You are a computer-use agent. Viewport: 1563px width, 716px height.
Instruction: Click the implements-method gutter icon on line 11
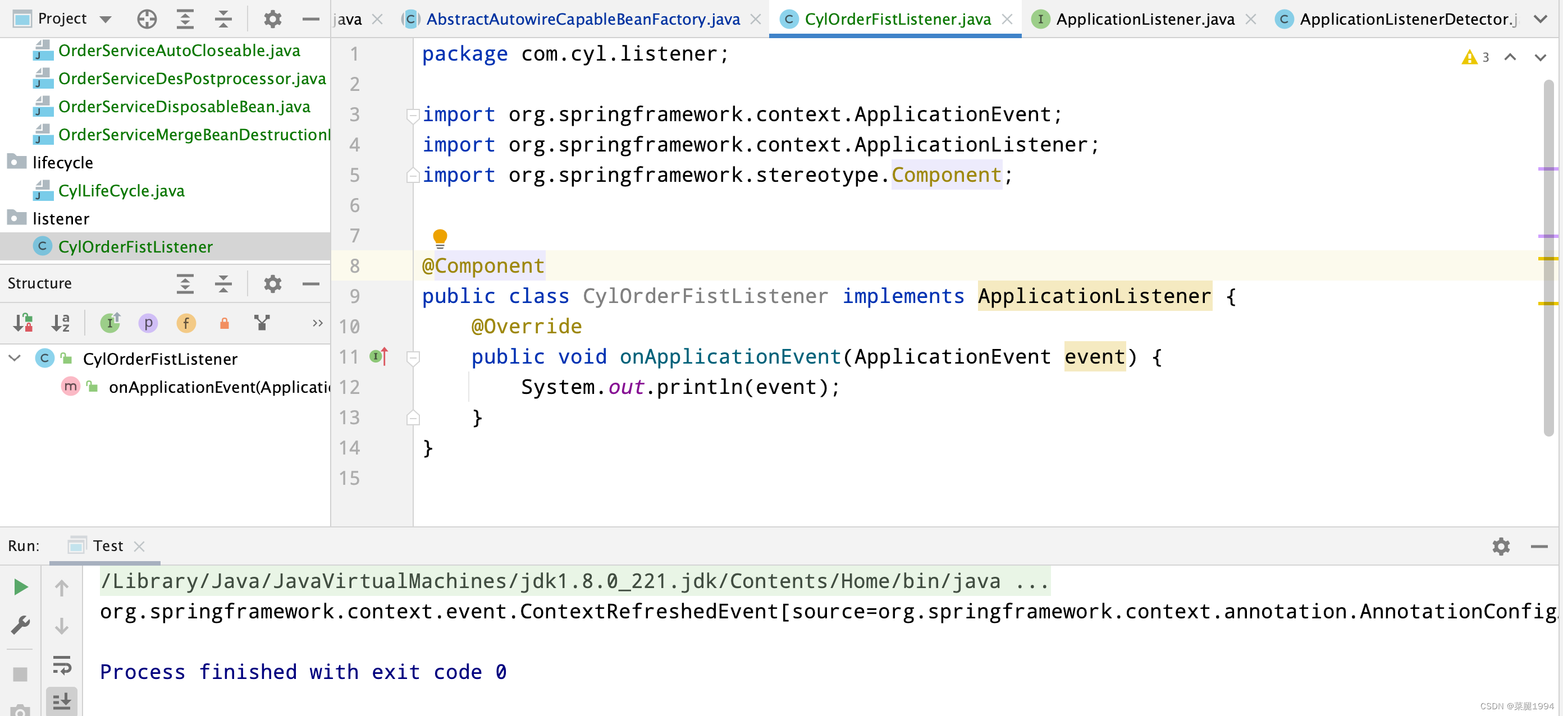[378, 356]
